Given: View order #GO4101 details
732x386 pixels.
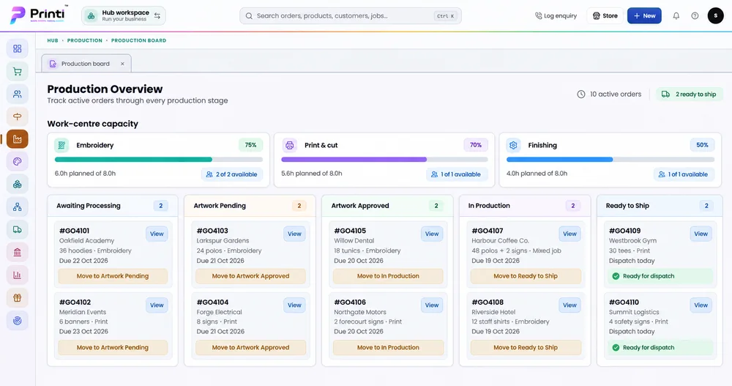Looking at the screenshot, I should point(157,234).
